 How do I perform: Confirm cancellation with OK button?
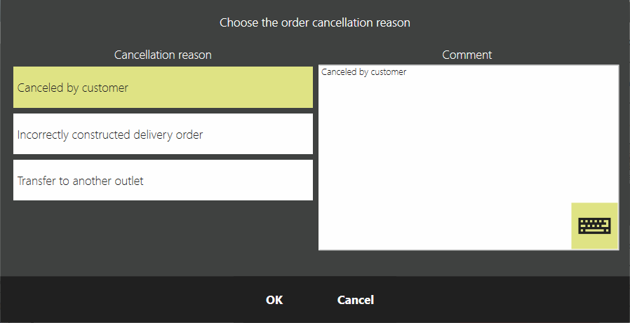tap(274, 300)
